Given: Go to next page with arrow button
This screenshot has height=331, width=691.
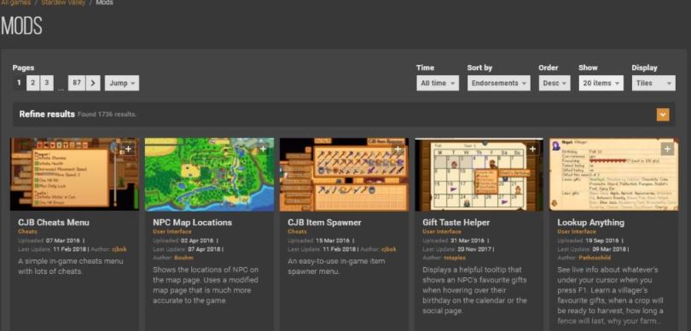Looking at the screenshot, I should pyautogui.click(x=93, y=83).
